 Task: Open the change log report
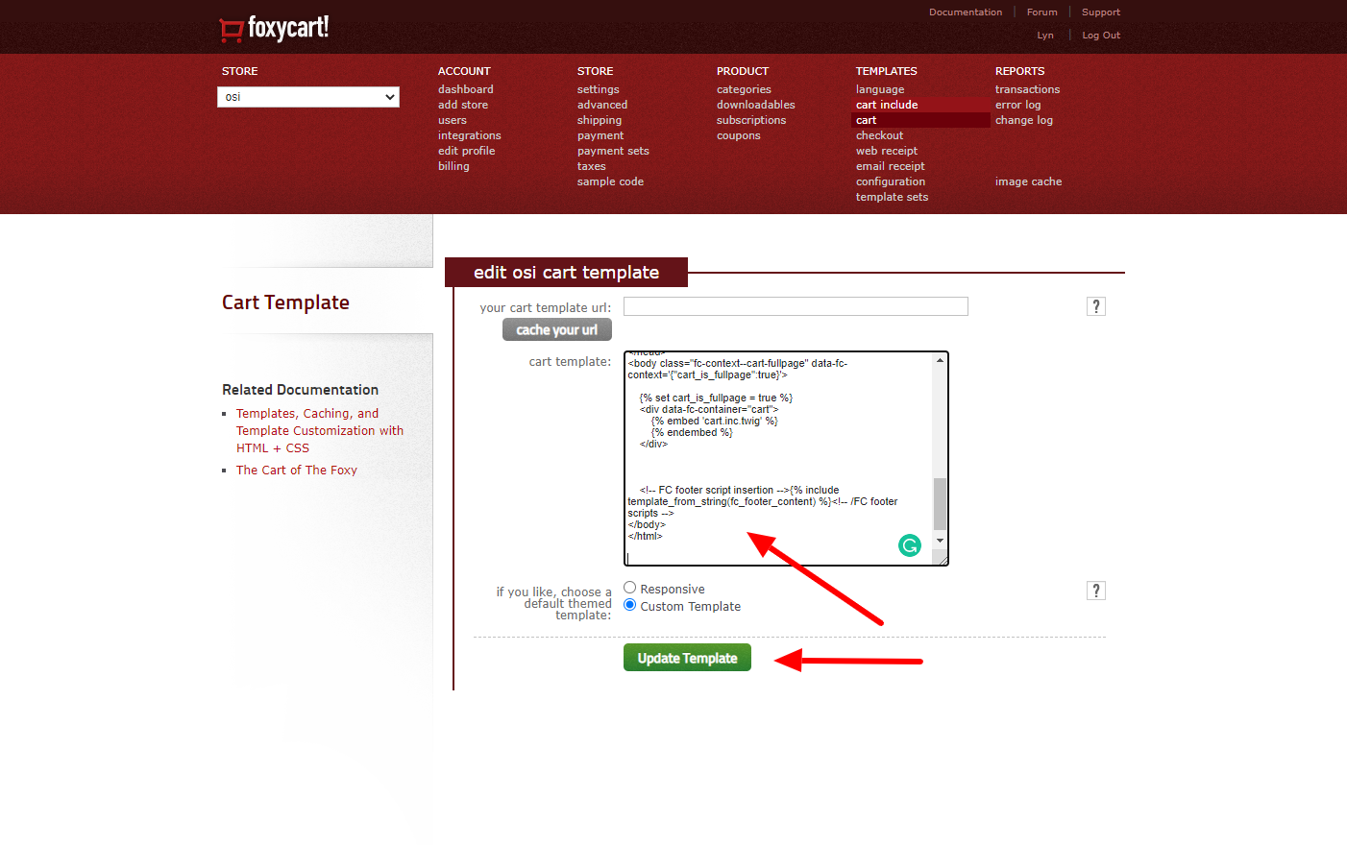click(1024, 120)
